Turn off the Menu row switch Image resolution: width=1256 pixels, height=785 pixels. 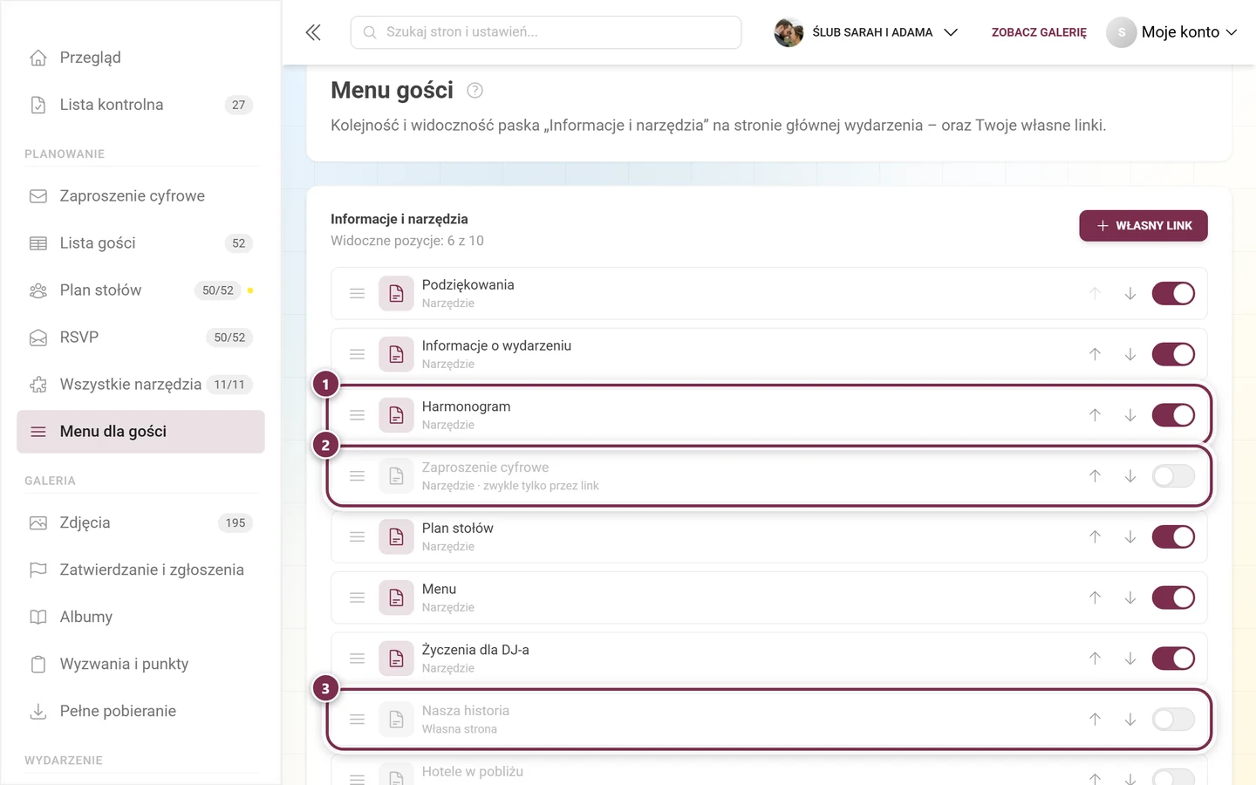click(1173, 597)
